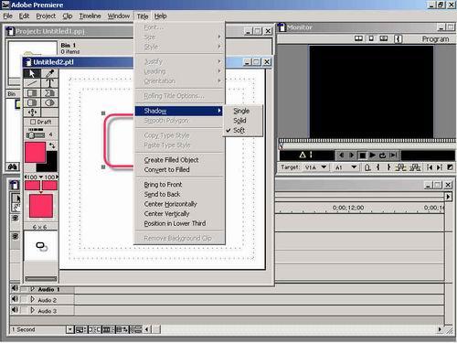The width and height of the screenshot is (457, 343).
Task: Open the 1 Second time zoom dropdown
Action: pos(70,329)
